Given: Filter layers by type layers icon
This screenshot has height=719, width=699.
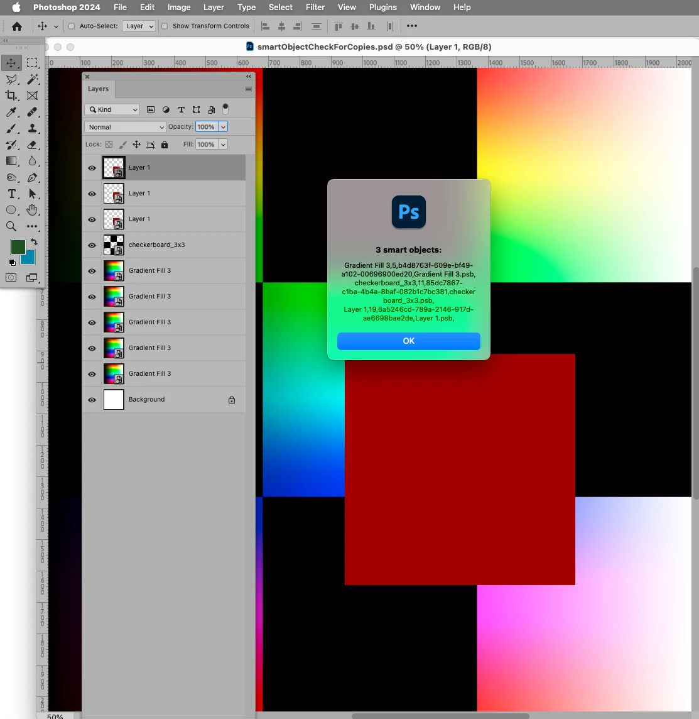Looking at the screenshot, I should 182,109.
